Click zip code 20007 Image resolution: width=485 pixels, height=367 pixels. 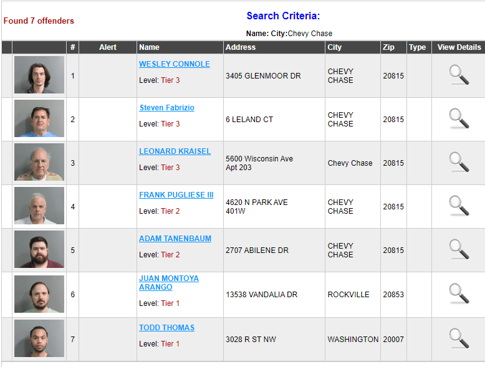pyautogui.click(x=393, y=339)
